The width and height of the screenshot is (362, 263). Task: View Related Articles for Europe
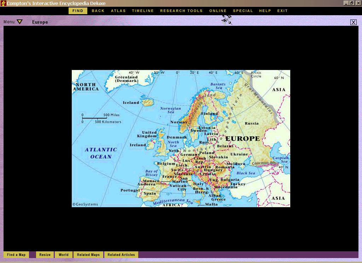pos(121,255)
